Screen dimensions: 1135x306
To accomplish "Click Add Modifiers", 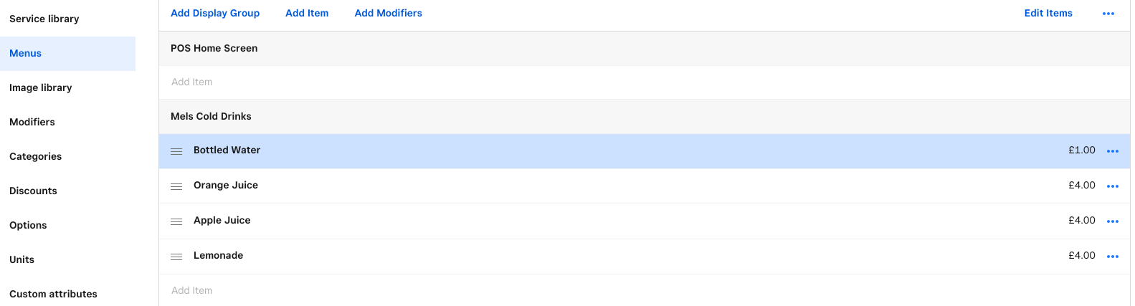I will [x=388, y=13].
